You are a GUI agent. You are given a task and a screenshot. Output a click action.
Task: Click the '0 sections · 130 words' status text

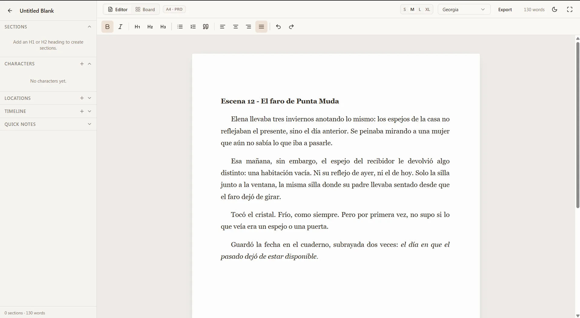(25, 313)
